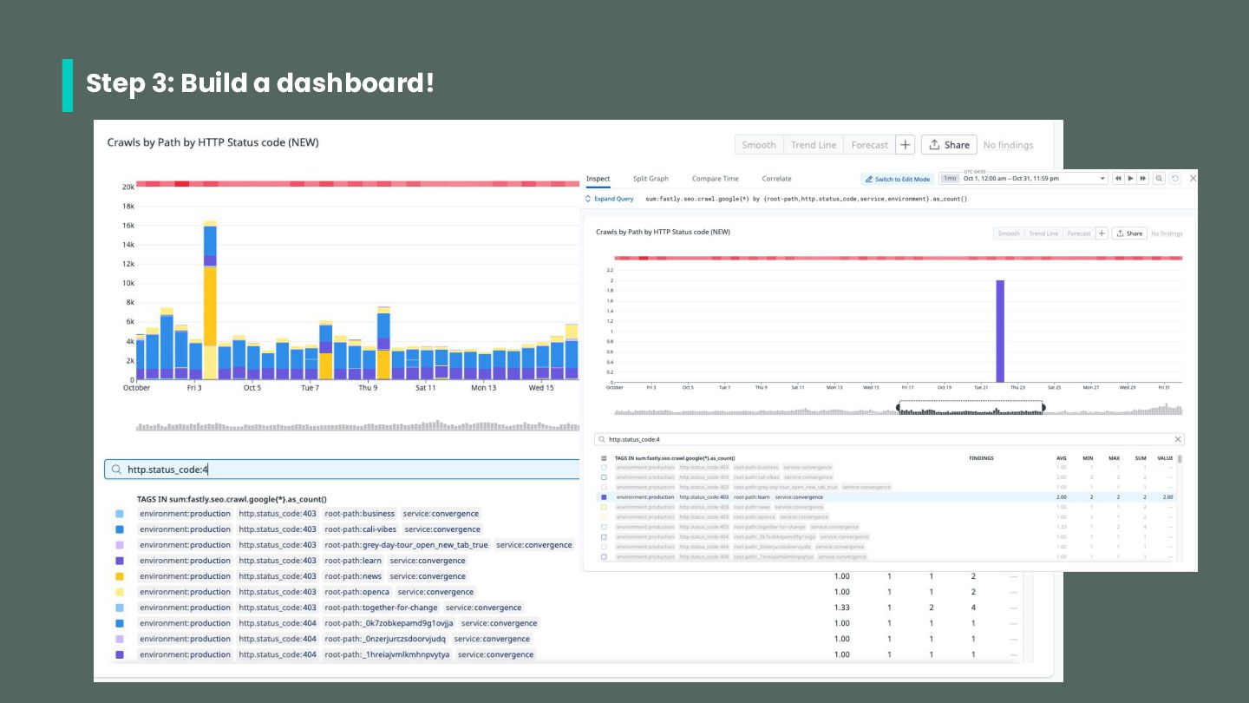
Task: Click the plus icon beside Forecast in large graph
Action: point(905,145)
